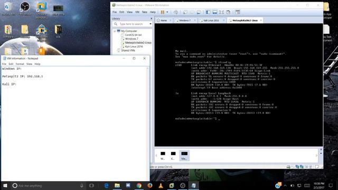Switch to Unity mode toolbar icon
Image resolution: width=338 pixels, height=190 pixels.
228,12
